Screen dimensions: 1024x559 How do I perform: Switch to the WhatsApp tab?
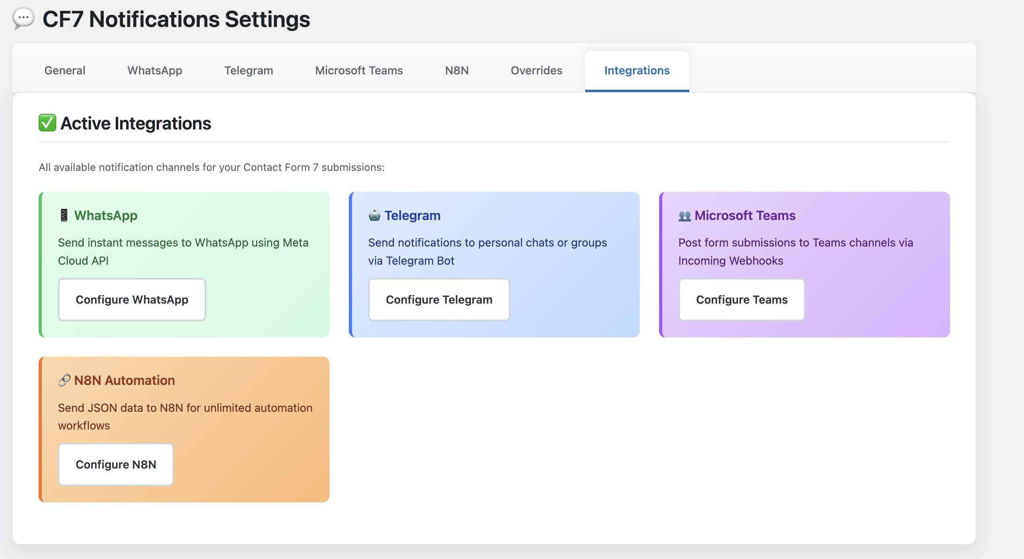(x=155, y=71)
